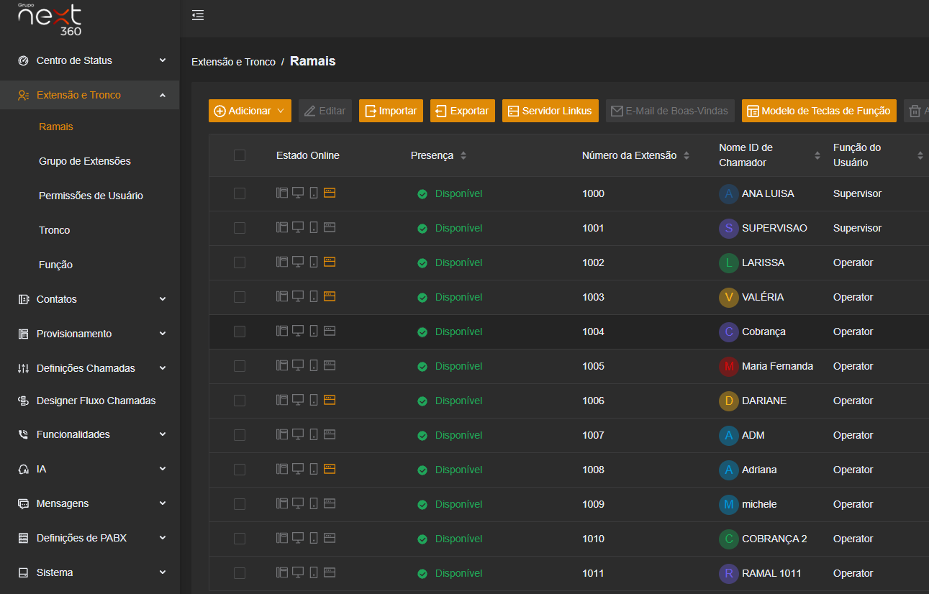Toggle the select-all checkbox in table header
Image resolution: width=929 pixels, height=594 pixels.
[240, 155]
